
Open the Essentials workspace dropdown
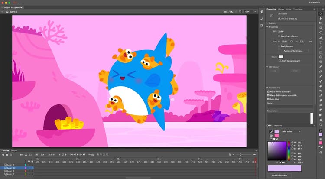point(315,3)
